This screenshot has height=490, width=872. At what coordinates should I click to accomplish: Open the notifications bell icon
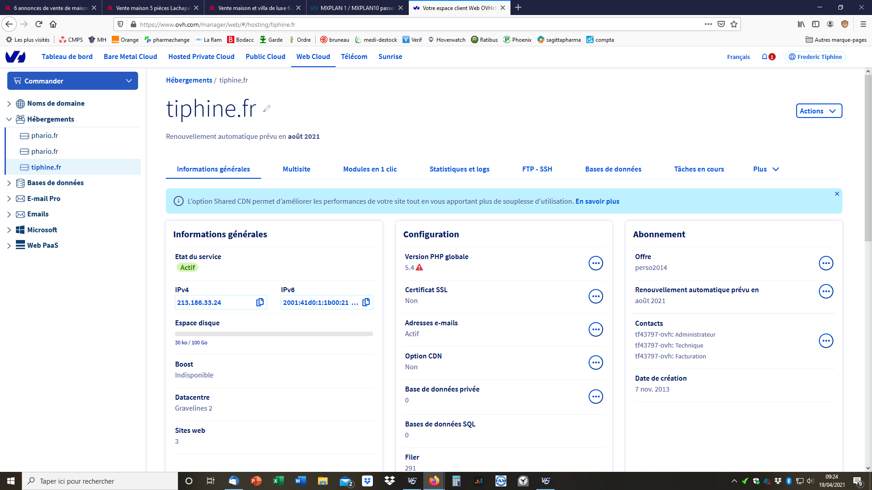765,57
